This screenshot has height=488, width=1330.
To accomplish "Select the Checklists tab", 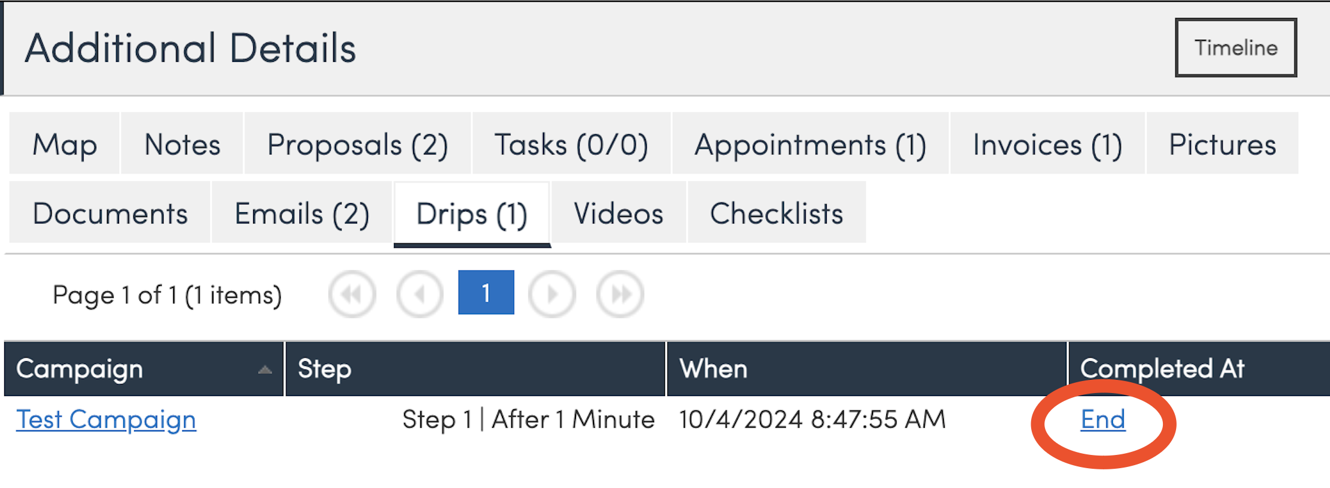I will pos(777,213).
